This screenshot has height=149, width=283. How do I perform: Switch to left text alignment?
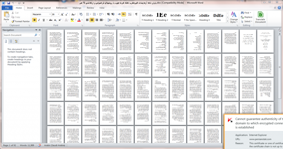[x=88, y=20]
